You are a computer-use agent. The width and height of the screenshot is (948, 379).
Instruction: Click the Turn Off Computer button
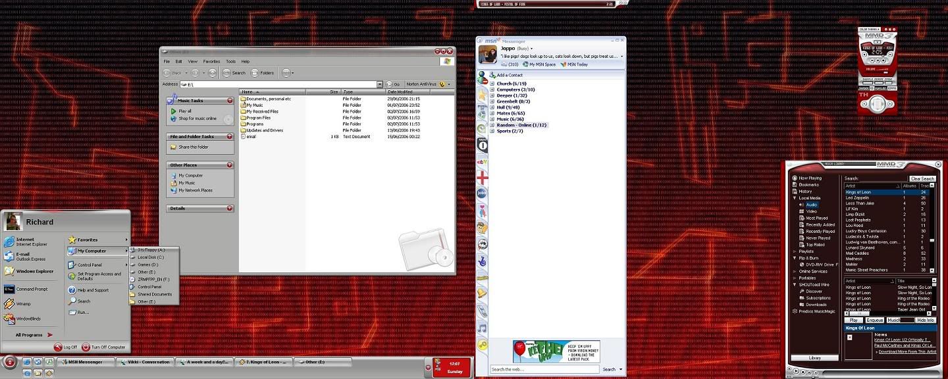click(x=104, y=347)
